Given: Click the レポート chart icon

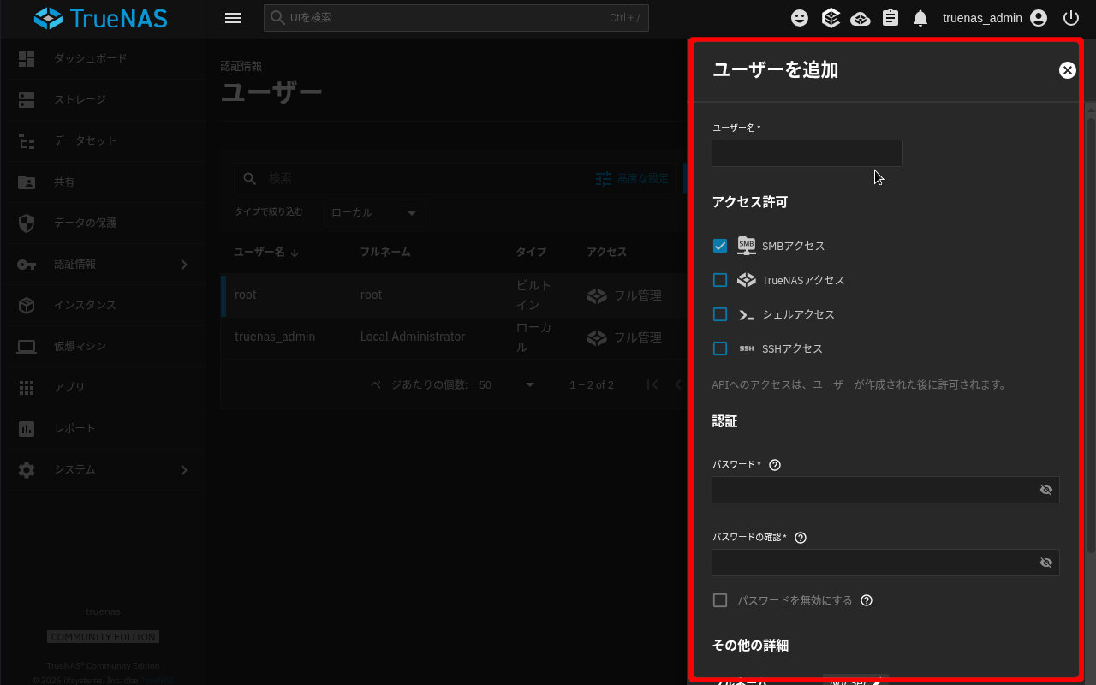Looking at the screenshot, I should pos(27,429).
